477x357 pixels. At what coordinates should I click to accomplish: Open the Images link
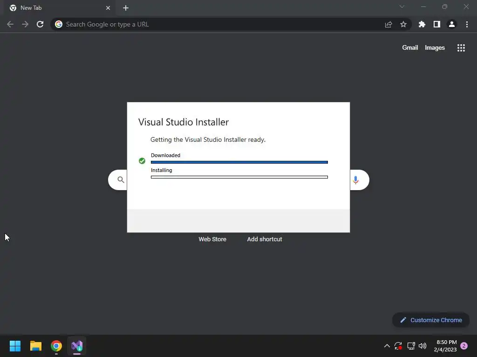click(x=435, y=48)
